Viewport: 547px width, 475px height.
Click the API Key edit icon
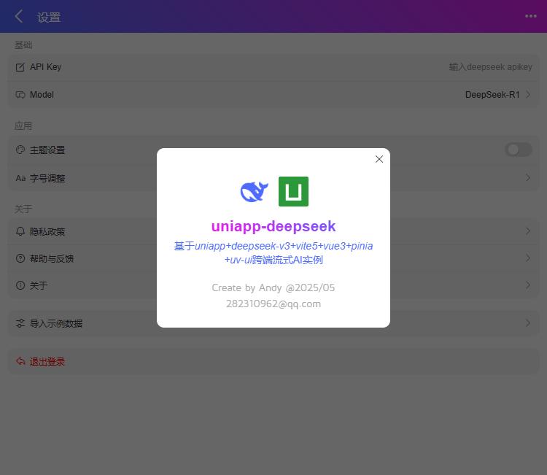tap(20, 67)
